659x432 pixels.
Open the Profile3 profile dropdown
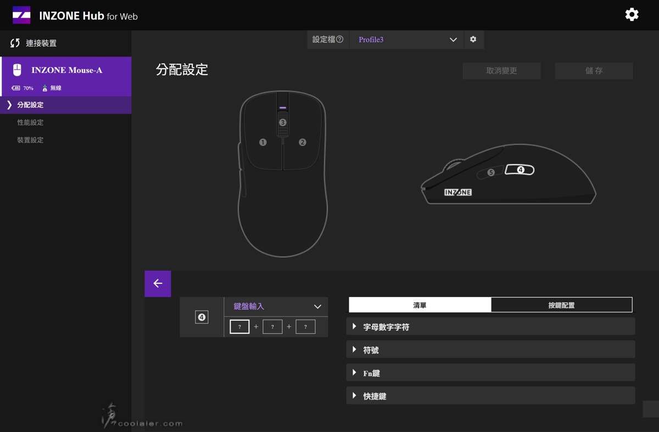point(406,40)
